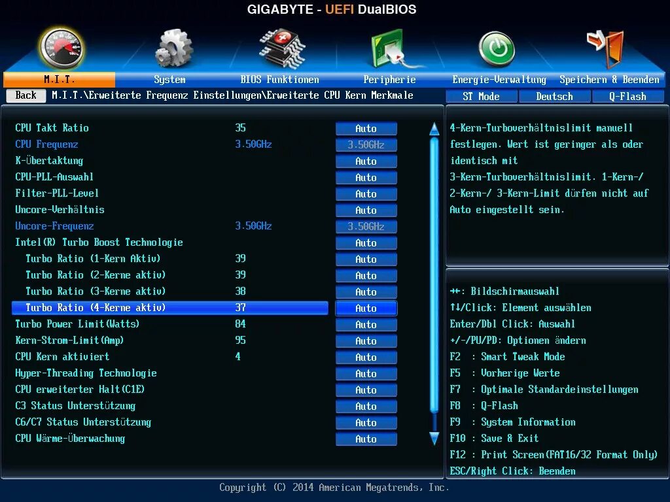Image resolution: width=670 pixels, height=502 pixels.
Task: Set Turbo Ratio 3-Kerne aktiv Auto value
Action: [366, 292]
